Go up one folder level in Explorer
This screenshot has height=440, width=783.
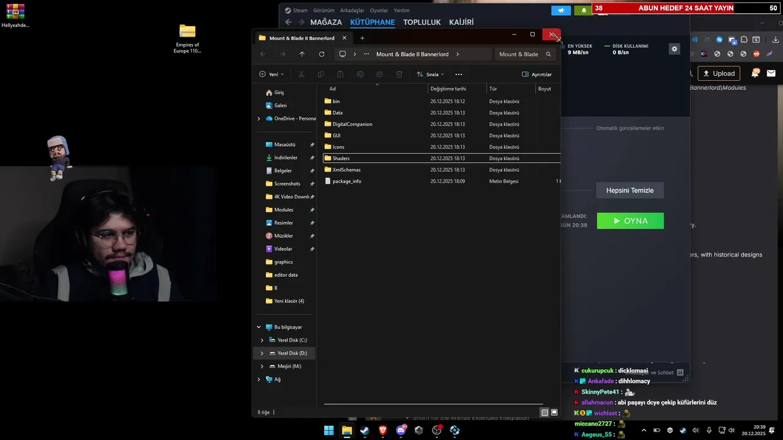[302, 54]
